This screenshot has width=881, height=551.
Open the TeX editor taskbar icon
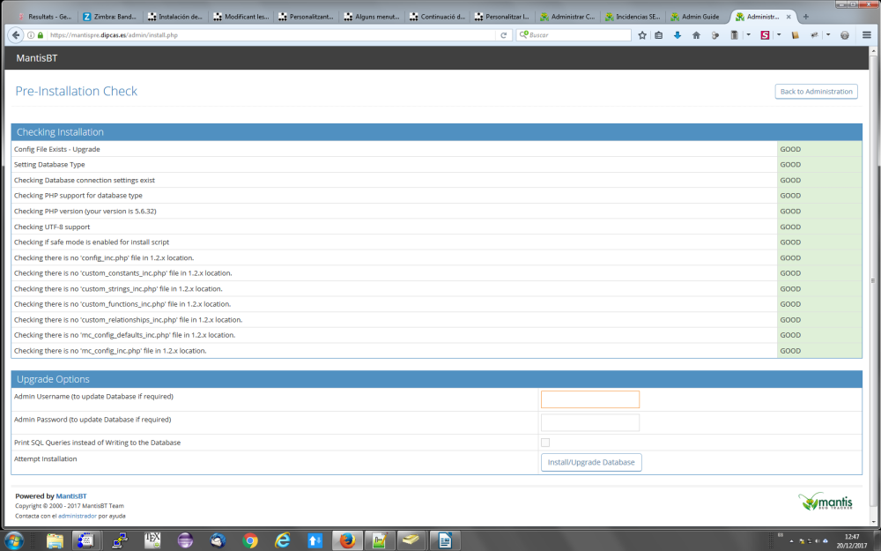(152, 540)
